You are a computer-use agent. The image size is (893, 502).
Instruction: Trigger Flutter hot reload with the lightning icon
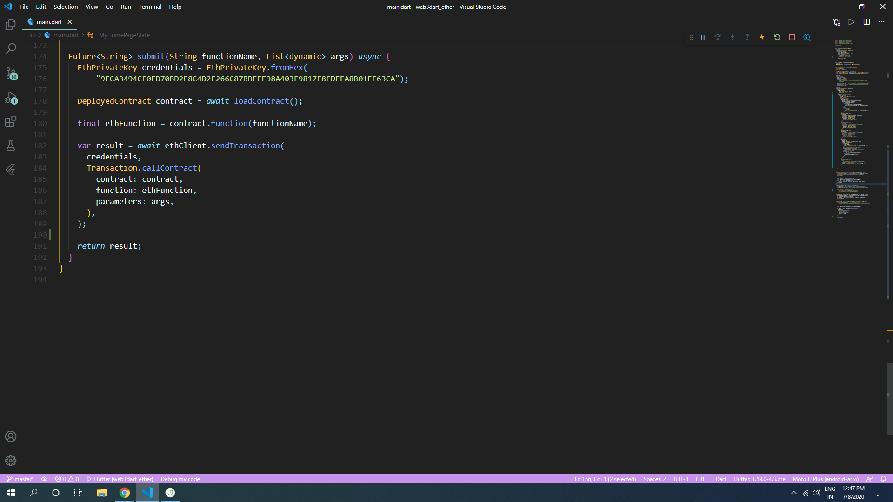[x=762, y=37]
